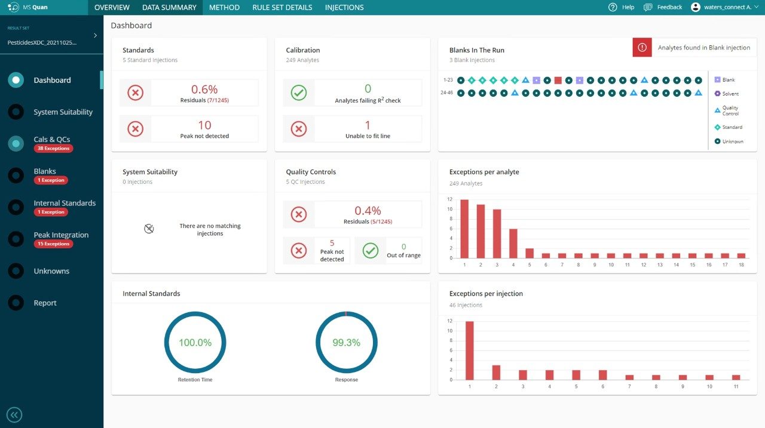The width and height of the screenshot is (765, 428).
Task: Open Cals & QCs from the sidebar
Action: (17, 143)
